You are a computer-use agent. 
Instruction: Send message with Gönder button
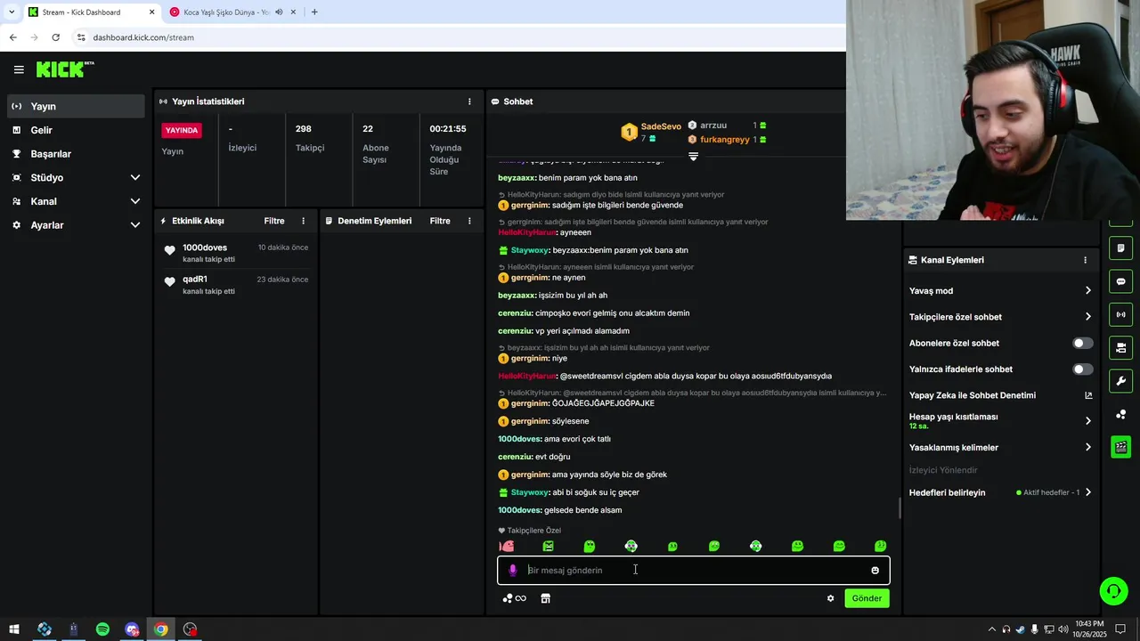tap(867, 598)
